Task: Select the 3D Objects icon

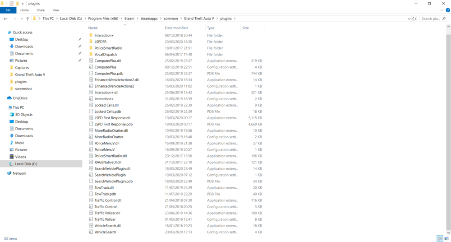Action: click(x=12, y=115)
